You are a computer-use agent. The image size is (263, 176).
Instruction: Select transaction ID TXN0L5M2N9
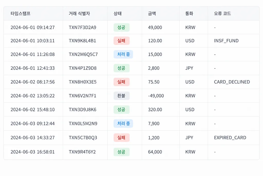[83, 123]
